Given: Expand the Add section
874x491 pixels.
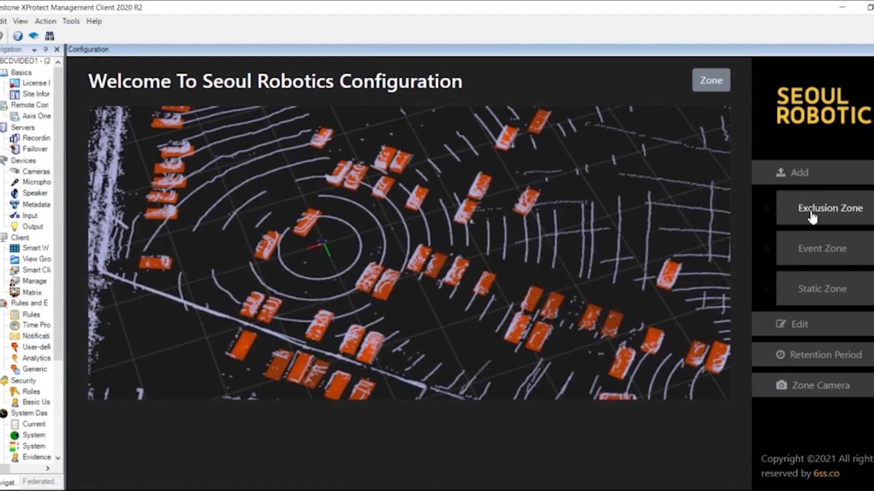Looking at the screenshot, I should click(813, 172).
